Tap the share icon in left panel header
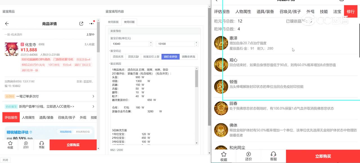 click(x=81, y=24)
